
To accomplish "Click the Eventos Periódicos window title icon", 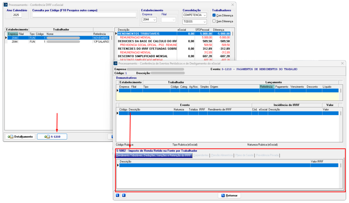I will (x=116, y=63).
